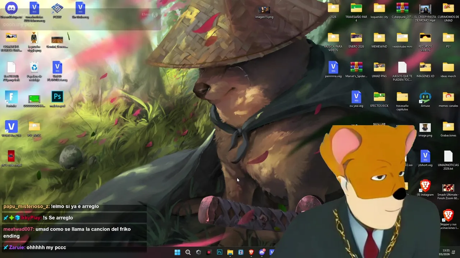Open the Imagen15.png file
Image resolution: width=460 pixels, height=258 pixels.
click(x=264, y=12)
